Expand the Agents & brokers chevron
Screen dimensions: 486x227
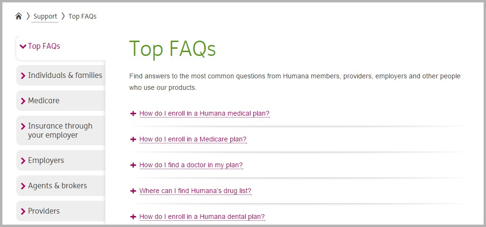23,186
